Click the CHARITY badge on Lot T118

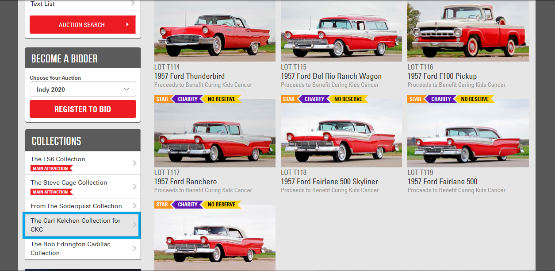(314, 99)
